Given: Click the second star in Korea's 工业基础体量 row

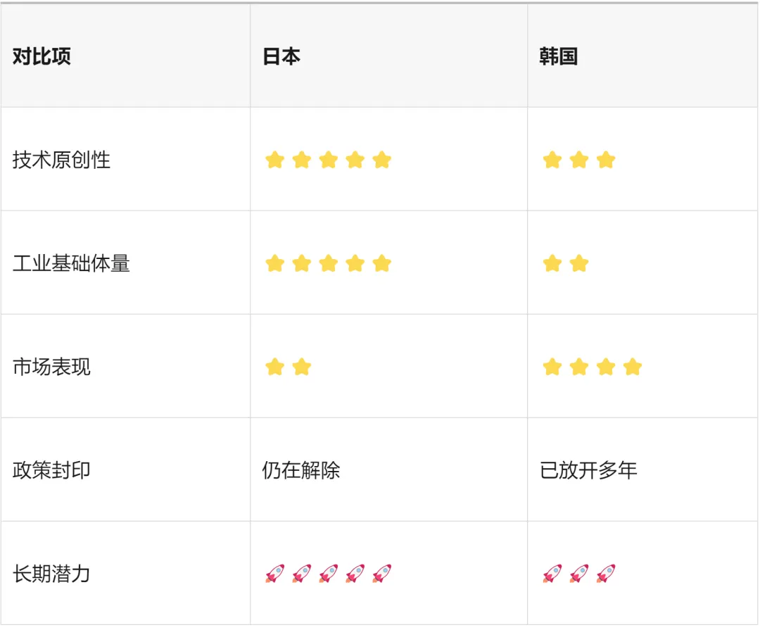Looking at the screenshot, I should pyautogui.click(x=579, y=264).
